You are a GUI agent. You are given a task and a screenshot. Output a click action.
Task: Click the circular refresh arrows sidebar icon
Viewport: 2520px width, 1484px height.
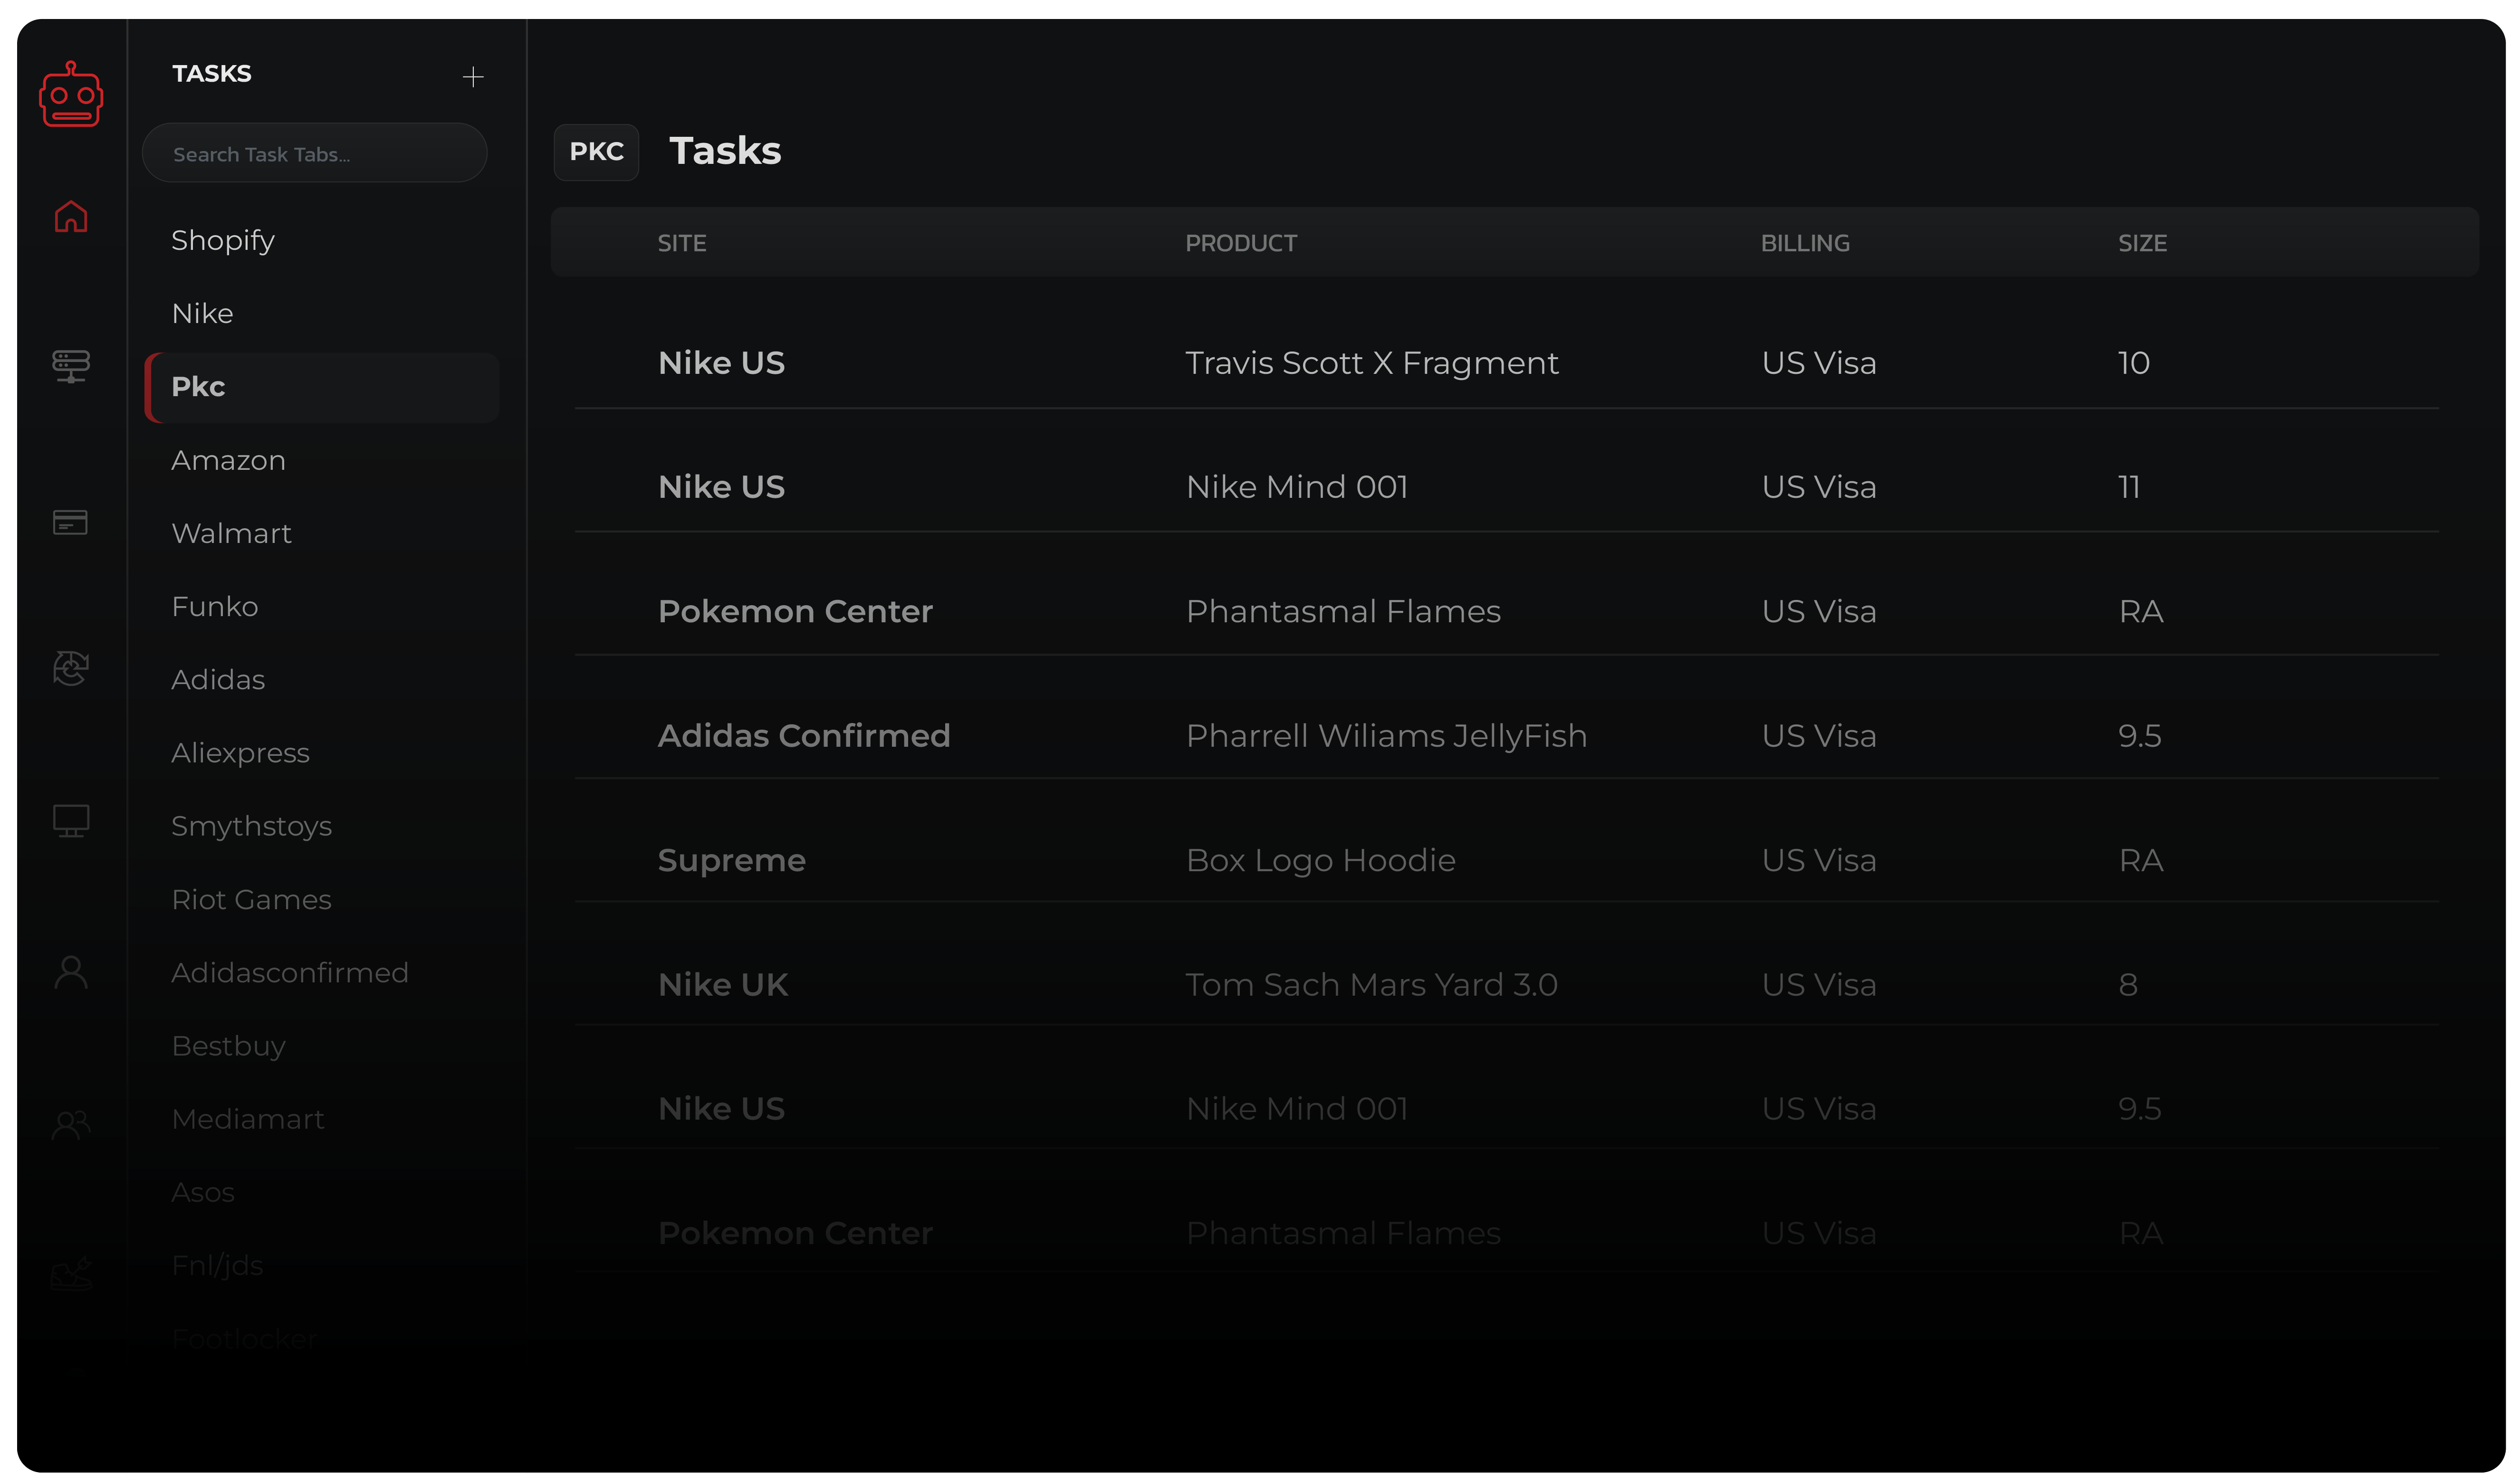[71, 668]
